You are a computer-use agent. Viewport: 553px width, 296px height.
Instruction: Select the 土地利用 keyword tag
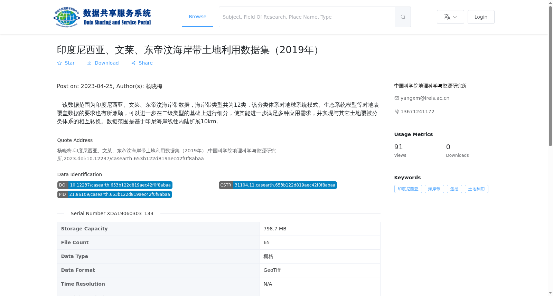tap(476, 189)
